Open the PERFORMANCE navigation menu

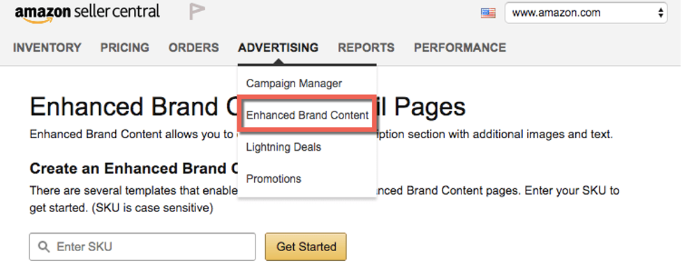[459, 48]
